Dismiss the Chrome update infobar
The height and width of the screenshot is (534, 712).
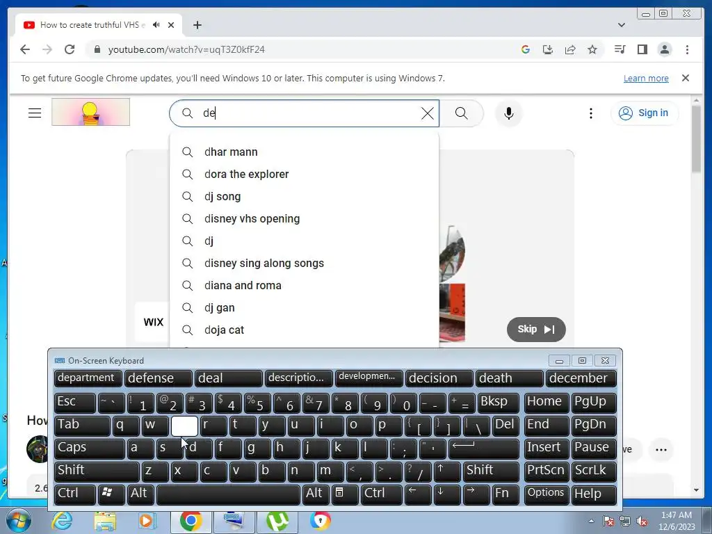click(x=686, y=78)
